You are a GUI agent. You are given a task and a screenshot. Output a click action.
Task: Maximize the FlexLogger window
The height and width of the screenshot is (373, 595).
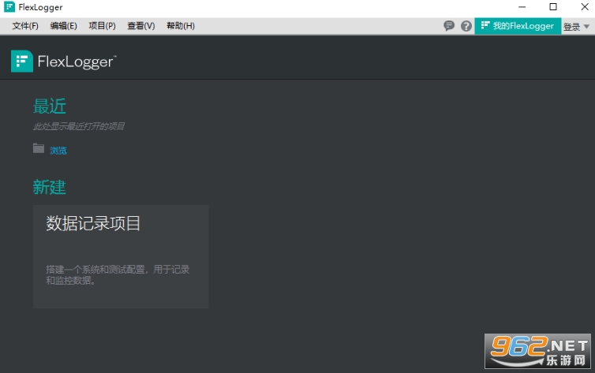pos(553,7)
